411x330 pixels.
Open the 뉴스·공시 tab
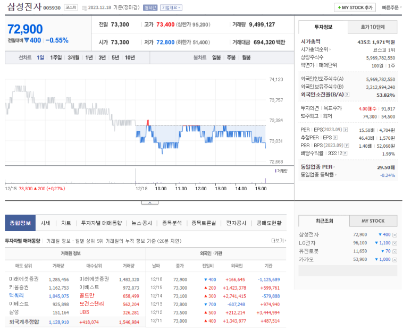coord(141,223)
